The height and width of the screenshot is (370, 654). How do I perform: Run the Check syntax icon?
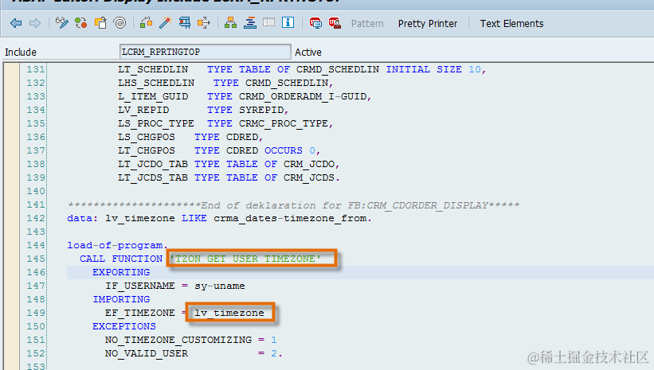point(146,23)
